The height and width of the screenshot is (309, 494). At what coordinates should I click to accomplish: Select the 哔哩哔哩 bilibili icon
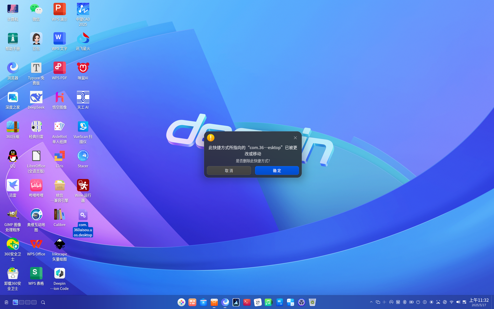click(36, 188)
